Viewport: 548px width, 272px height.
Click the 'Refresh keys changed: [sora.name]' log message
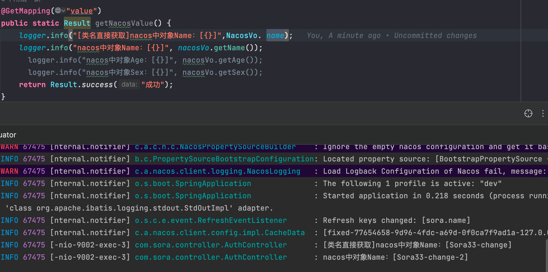396,220
